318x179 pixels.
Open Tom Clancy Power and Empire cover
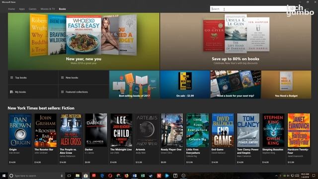248,130
